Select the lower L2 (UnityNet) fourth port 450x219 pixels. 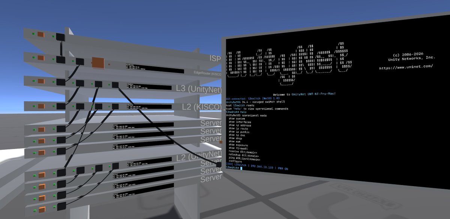(115, 165)
